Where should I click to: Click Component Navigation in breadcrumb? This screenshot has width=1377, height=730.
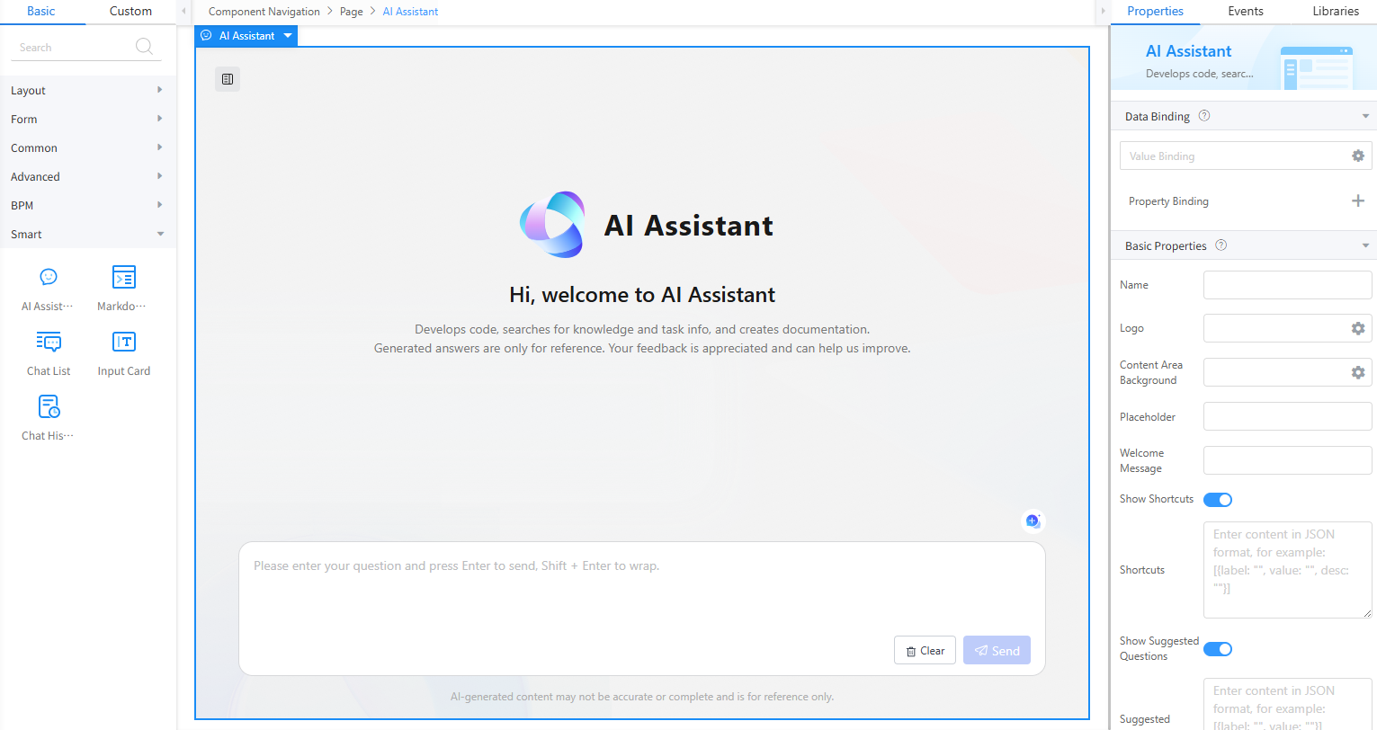pos(264,12)
